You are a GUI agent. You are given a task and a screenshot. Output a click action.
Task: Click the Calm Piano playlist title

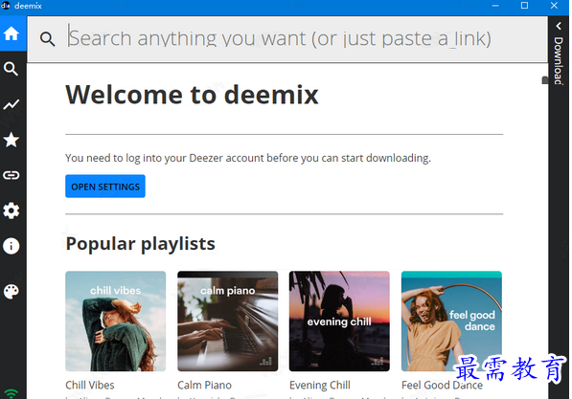tap(204, 386)
